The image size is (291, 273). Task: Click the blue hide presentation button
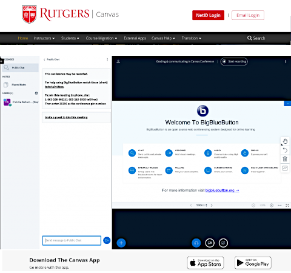point(287,103)
